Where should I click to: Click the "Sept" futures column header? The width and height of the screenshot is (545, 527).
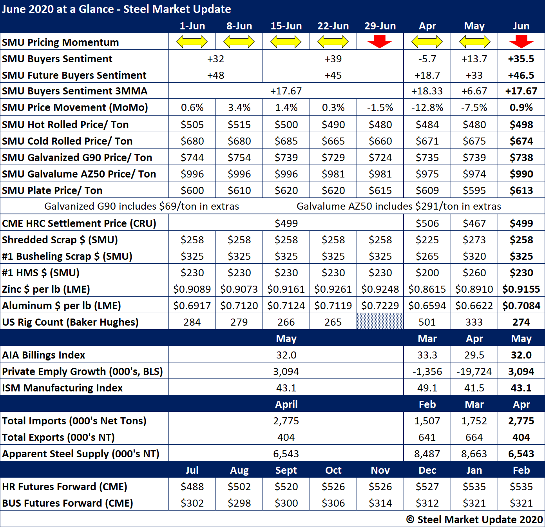(286, 470)
